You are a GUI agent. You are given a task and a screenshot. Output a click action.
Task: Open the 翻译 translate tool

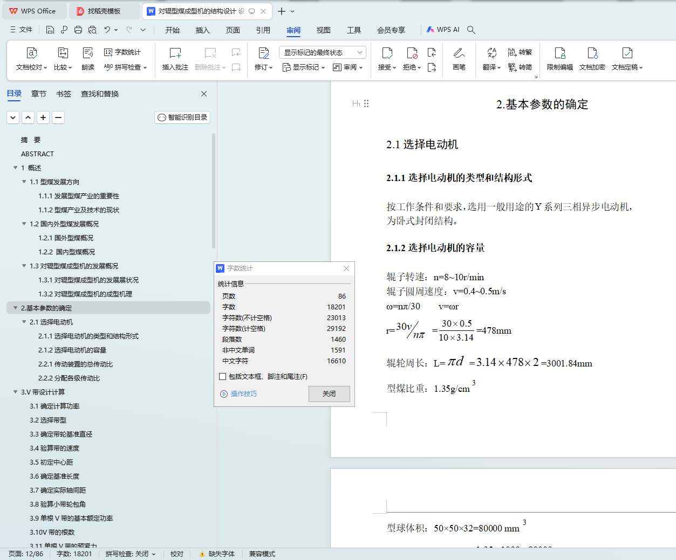click(491, 59)
